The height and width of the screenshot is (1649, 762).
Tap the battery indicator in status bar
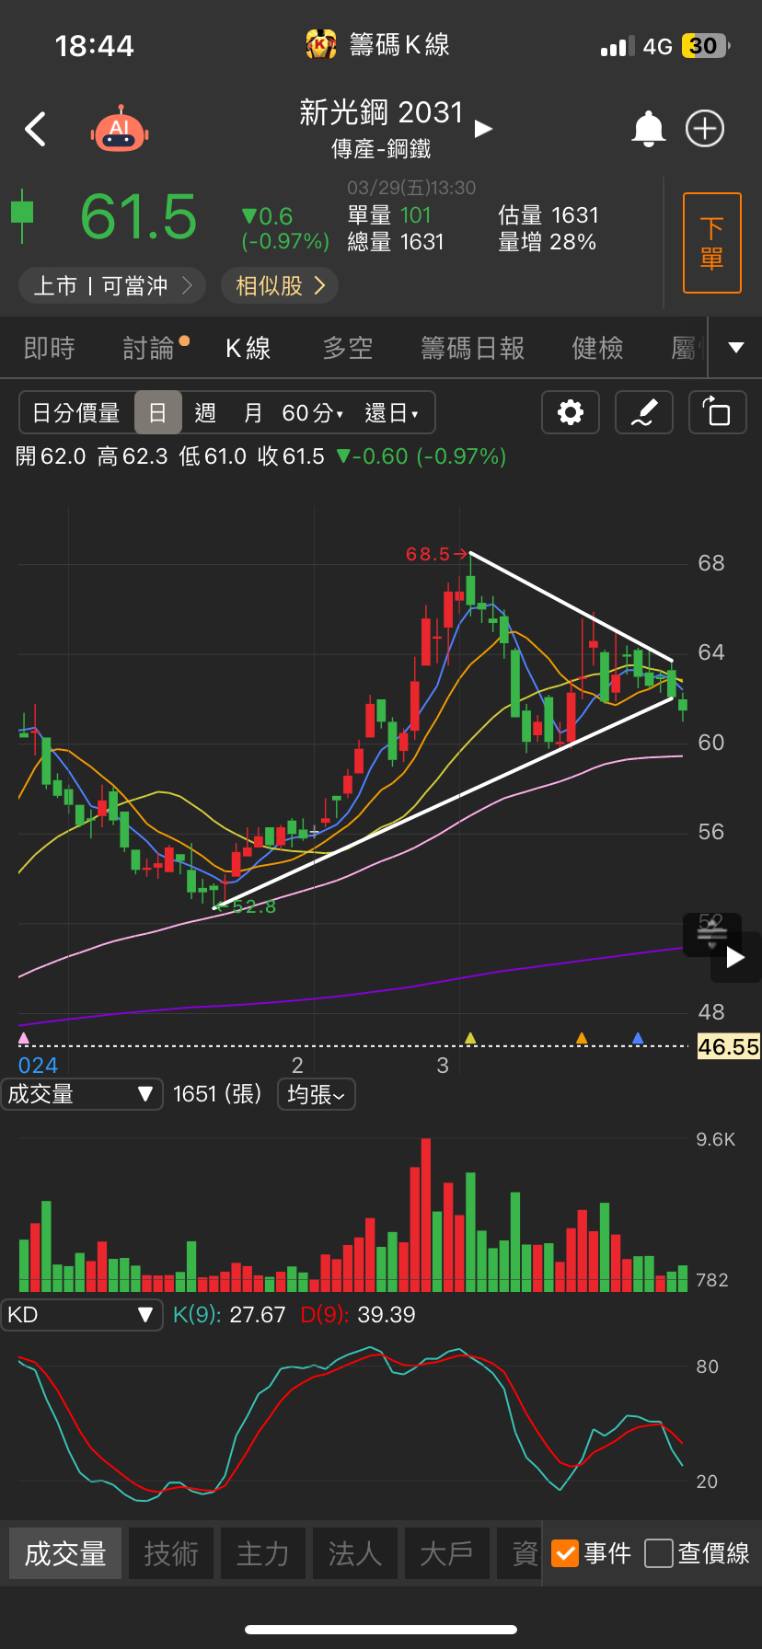(706, 46)
